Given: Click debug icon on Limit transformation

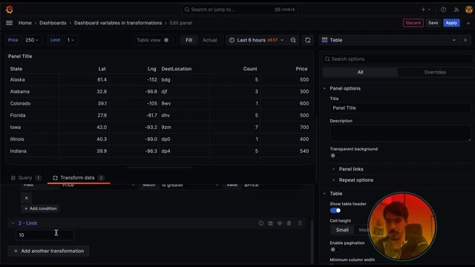Looking at the screenshot, I should pos(270,223).
